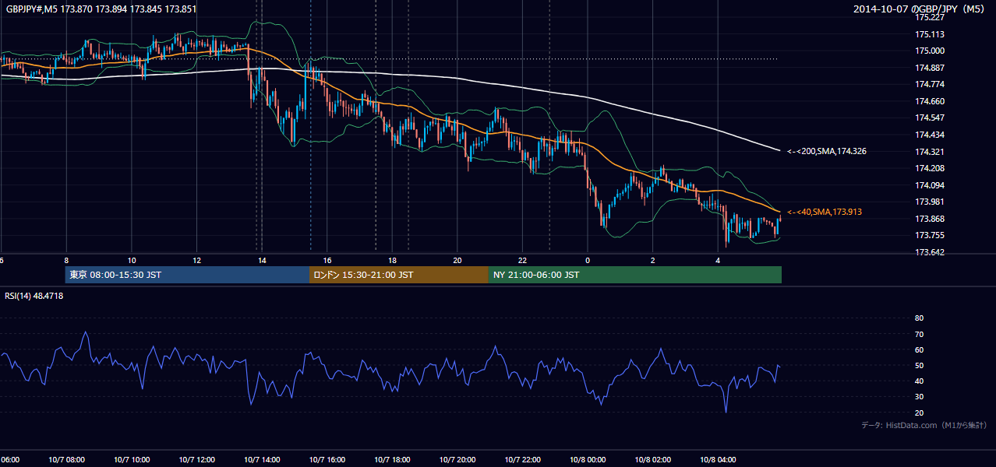Click the London session bar ロンドン 15:30-21:00 JST
Image resolution: width=996 pixels, height=467 pixels.
pyautogui.click(x=399, y=275)
